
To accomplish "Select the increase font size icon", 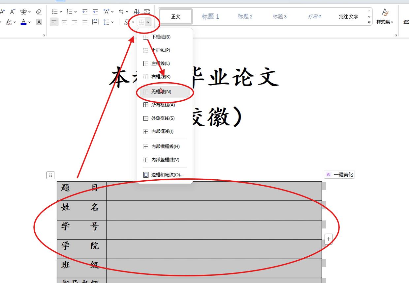I will point(3,12).
